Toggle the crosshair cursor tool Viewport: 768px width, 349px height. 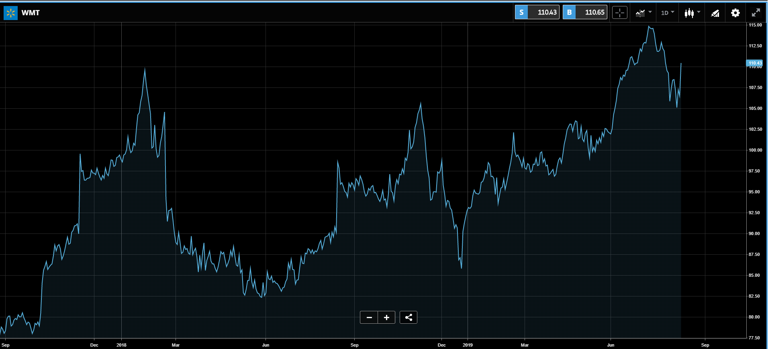[620, 13]
